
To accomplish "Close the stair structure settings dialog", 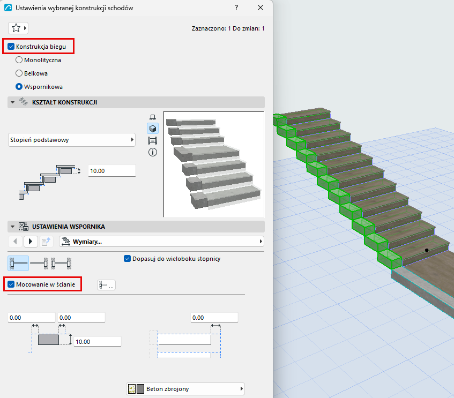I will [261, 8].
